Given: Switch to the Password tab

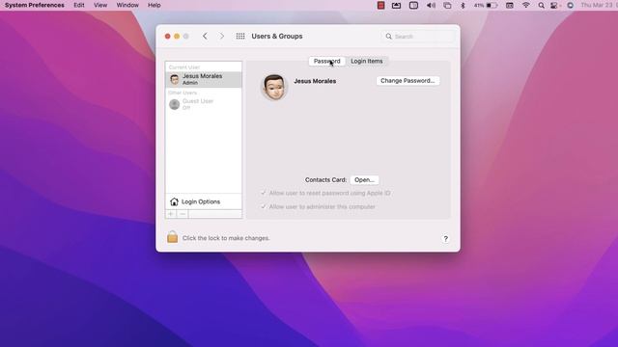Looking at the screenshot, I should 326,61.
